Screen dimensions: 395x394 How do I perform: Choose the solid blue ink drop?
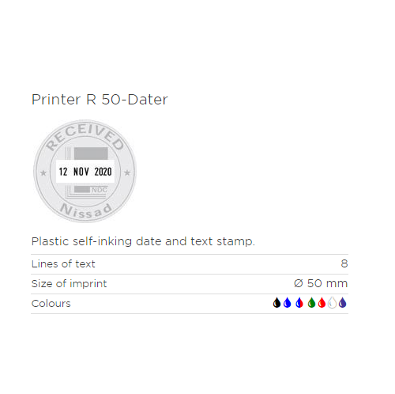click(x=287, y=303)
